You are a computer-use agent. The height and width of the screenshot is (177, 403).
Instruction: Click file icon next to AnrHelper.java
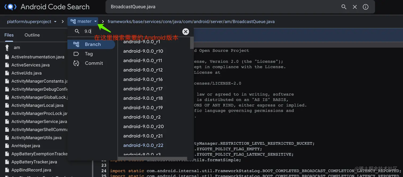[x=7, y=146]
